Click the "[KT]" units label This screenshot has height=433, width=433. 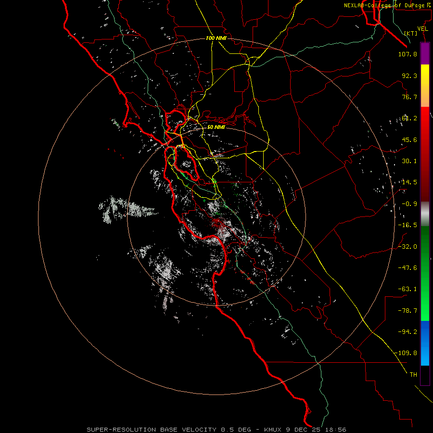(x=411, y=33)
